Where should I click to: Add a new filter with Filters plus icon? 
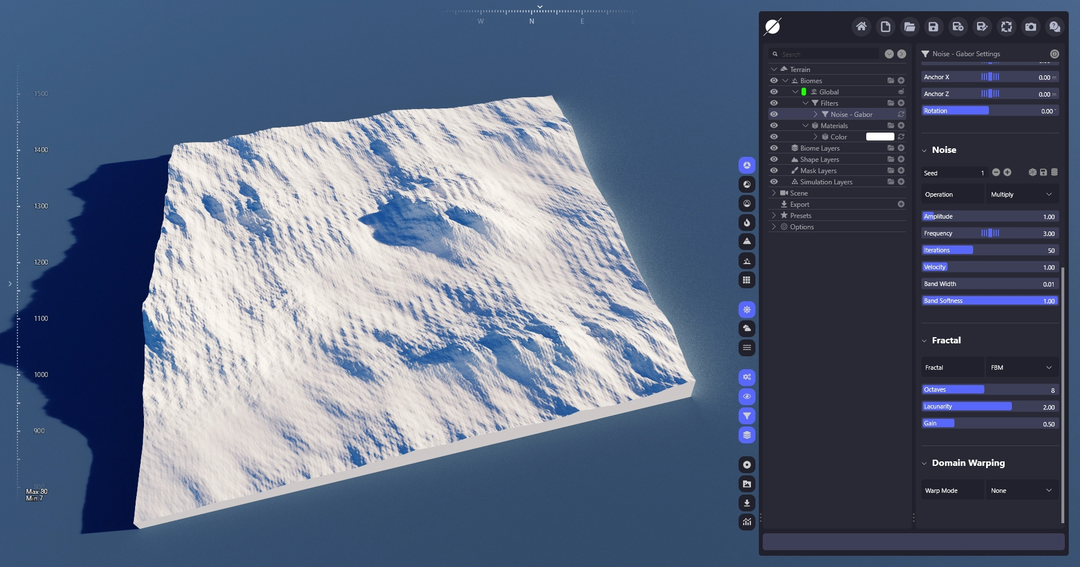click(x=901, y=103)
